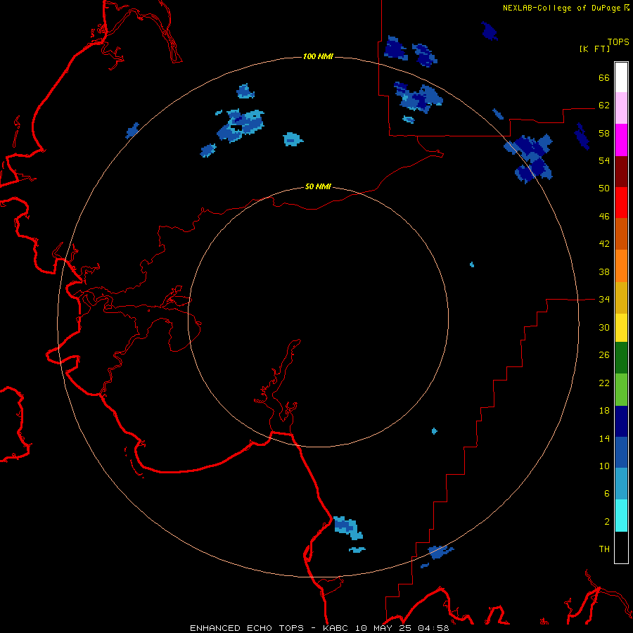Select the dark orange legend swatch

point(621,234)
